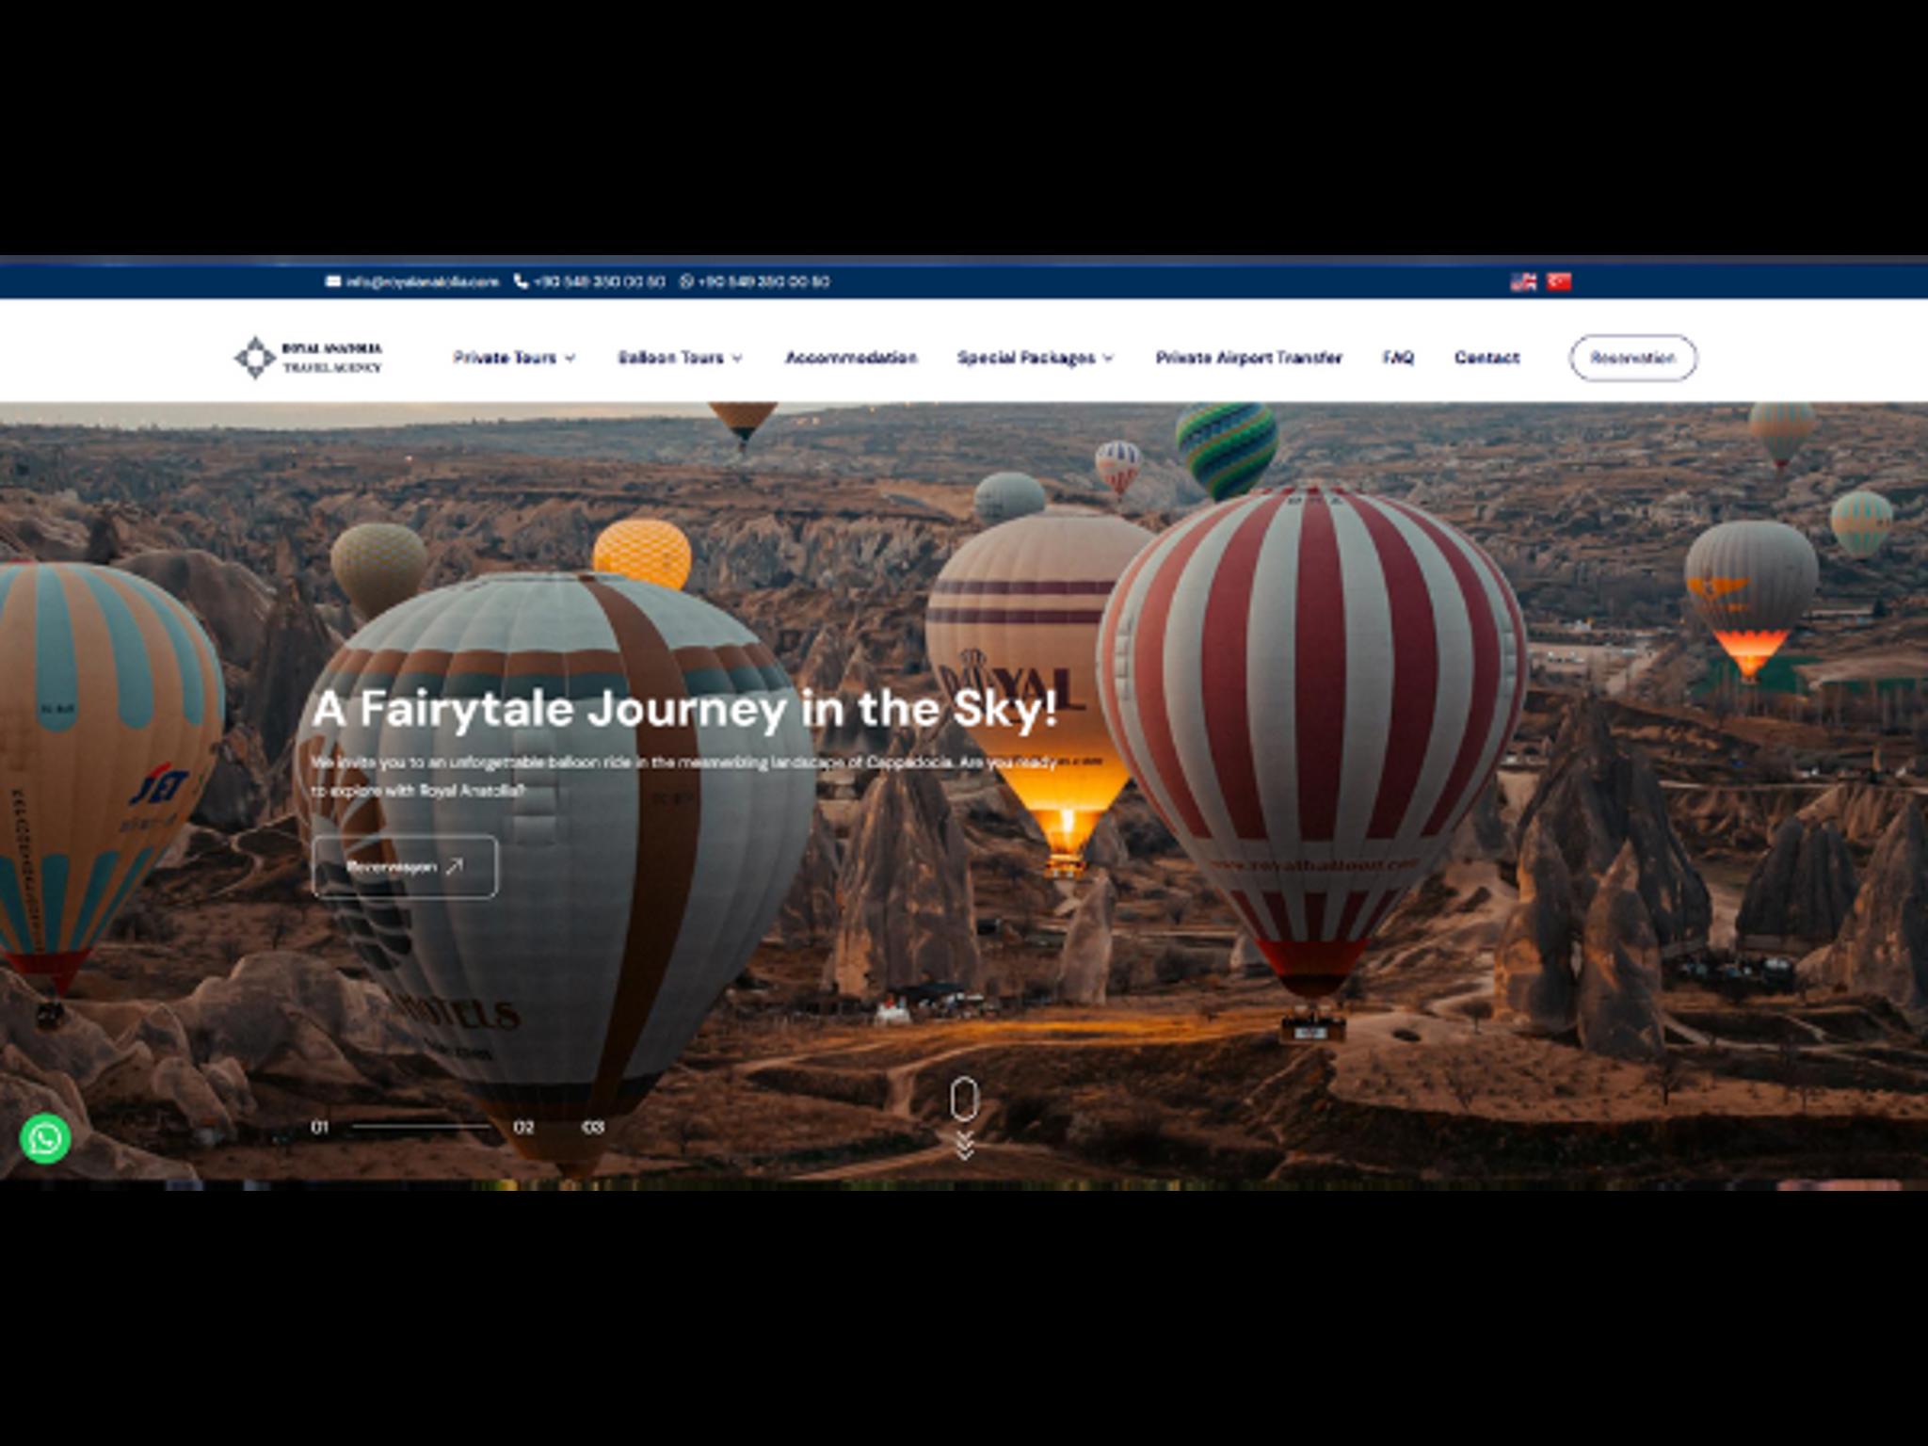Click the slider progress line
The image size is (1928, 1446).
tap(422, 1126)
